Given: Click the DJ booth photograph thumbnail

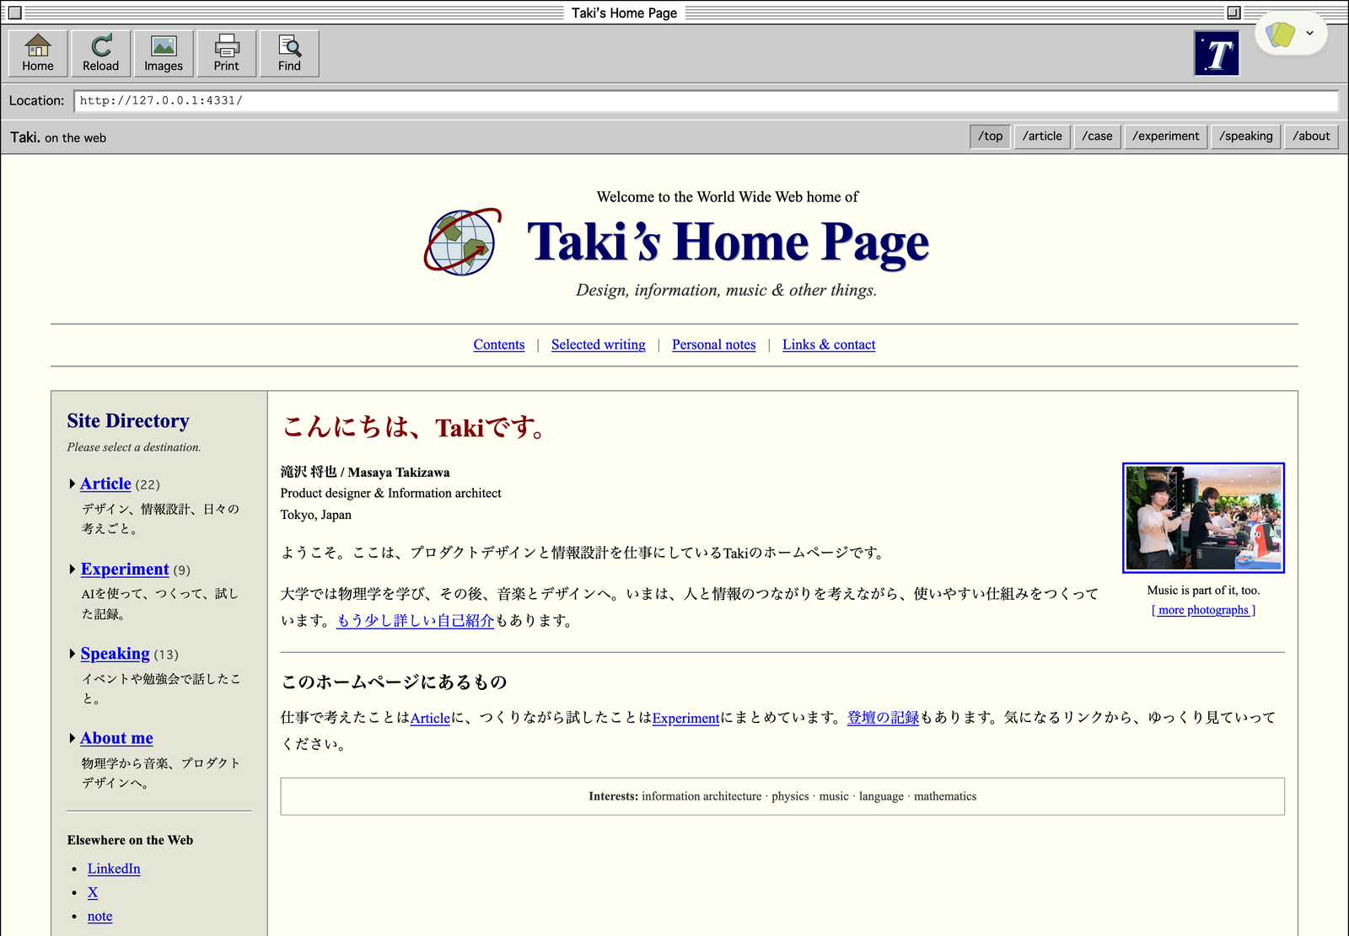Looking at the screenshot, I should point(1203,518).
